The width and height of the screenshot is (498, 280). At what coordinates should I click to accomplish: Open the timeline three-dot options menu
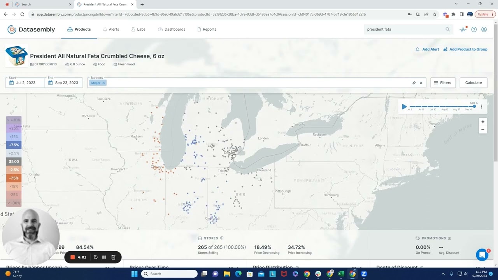pos(481,107)
